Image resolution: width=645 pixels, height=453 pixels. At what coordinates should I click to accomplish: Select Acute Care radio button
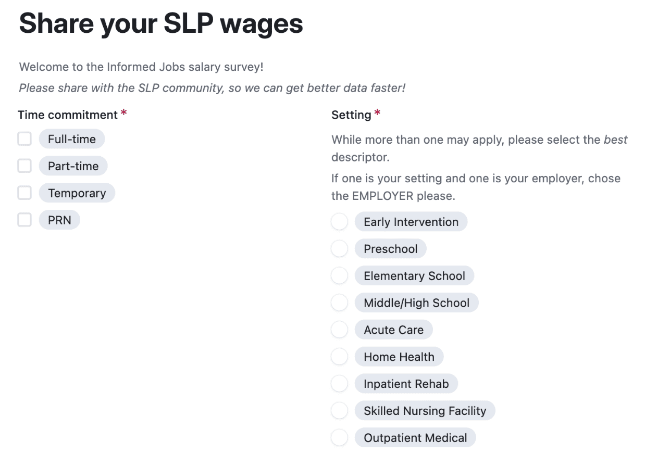pos(339,330)
